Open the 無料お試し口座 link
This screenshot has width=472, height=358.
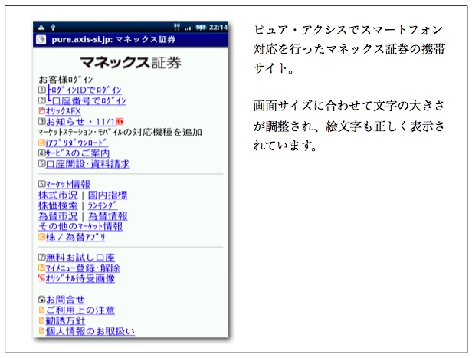coord(80,258)
